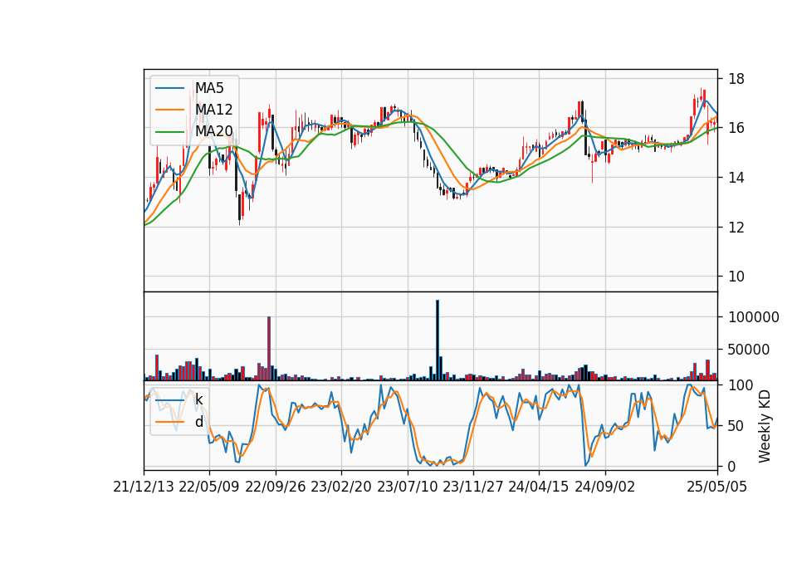Click the 25/05/05 date tick label
This screenshot has height=573, width=797.
[x=717, y=487]
